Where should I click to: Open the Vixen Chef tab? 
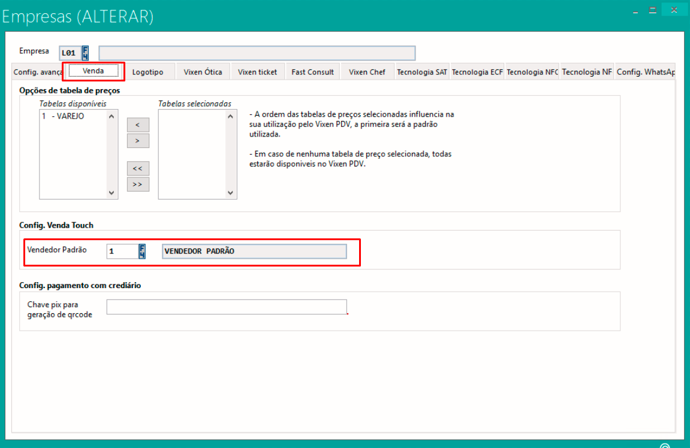point(367,72)
